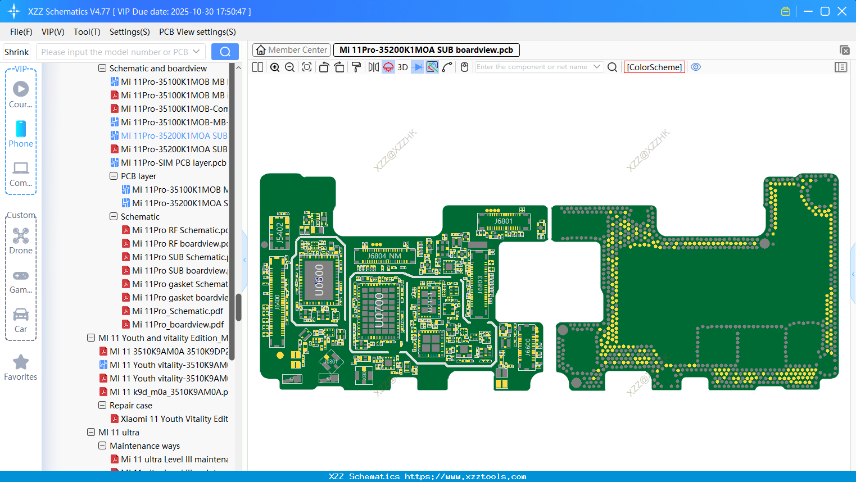Open the component or net name dropdown

point(598,67)
